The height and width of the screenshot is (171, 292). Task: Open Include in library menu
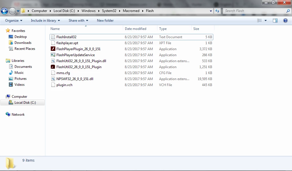[x=45, y=21]
